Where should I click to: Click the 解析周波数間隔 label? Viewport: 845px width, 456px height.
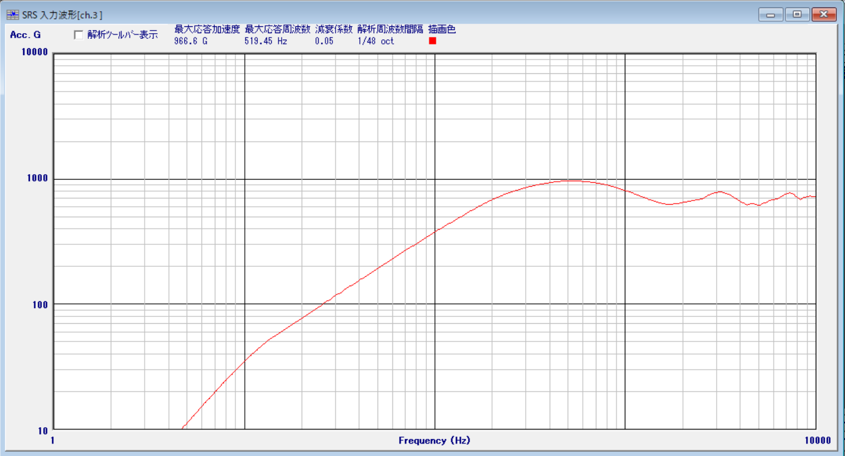(x=390, y=29)
